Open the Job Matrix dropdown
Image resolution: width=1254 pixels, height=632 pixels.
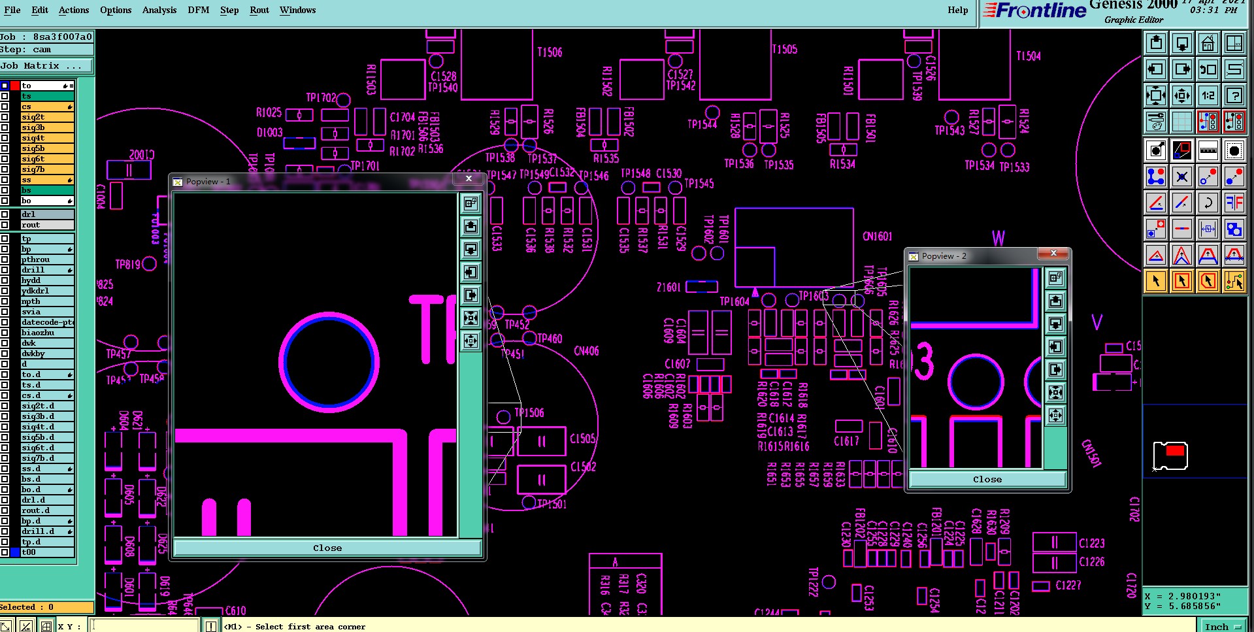pos(46,66)
